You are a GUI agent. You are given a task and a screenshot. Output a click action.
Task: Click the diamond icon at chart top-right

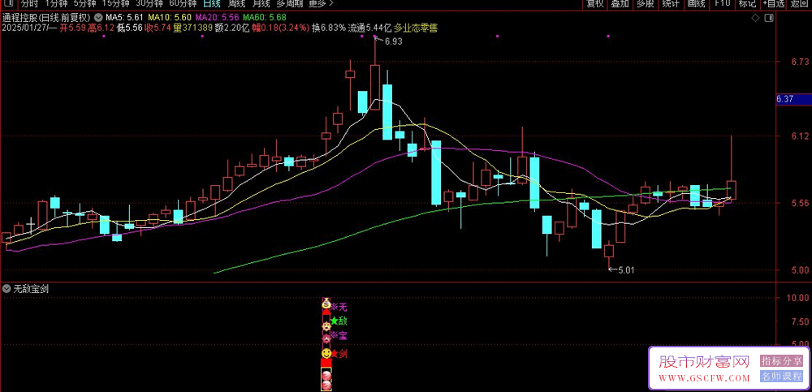(755, 18)
